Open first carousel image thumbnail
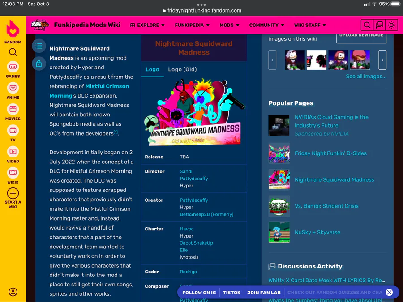The image size is (403, 302). click(295, 60)
